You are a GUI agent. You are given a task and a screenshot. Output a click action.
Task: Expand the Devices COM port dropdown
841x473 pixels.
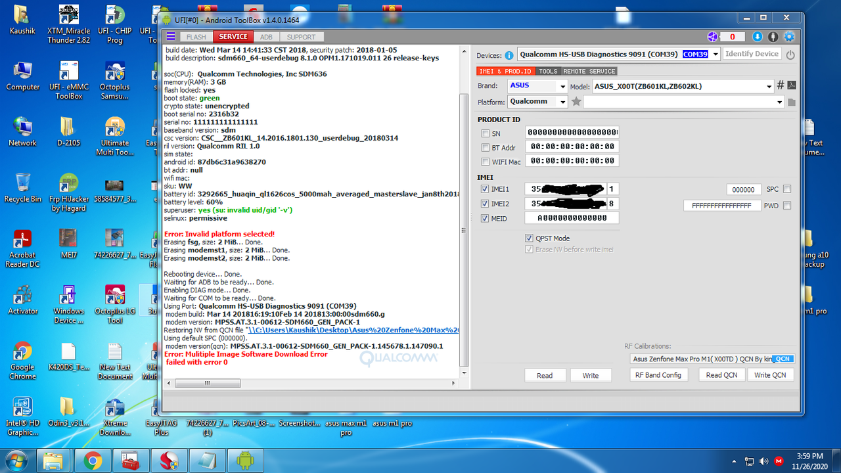pos(715,55)
